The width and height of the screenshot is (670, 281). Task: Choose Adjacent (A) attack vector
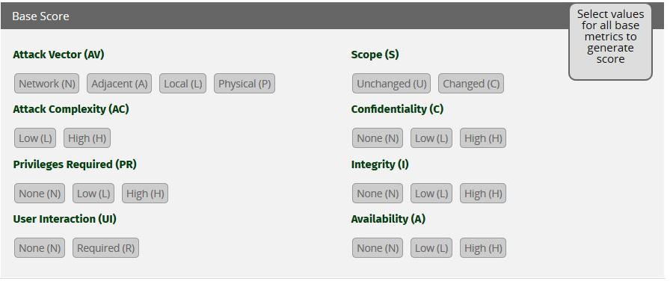(x=119, y=83)
